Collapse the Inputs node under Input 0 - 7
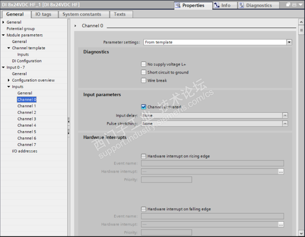 (9, 87)
